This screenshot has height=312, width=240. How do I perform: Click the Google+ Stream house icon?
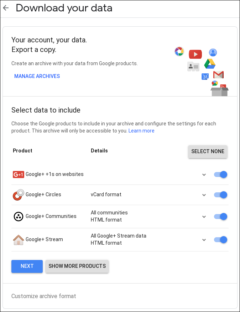(x=18, y=240)
